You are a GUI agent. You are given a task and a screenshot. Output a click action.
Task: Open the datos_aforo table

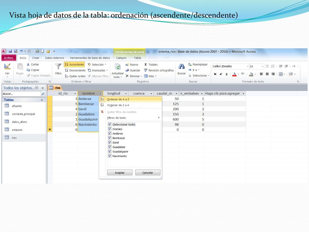point(19,122)
